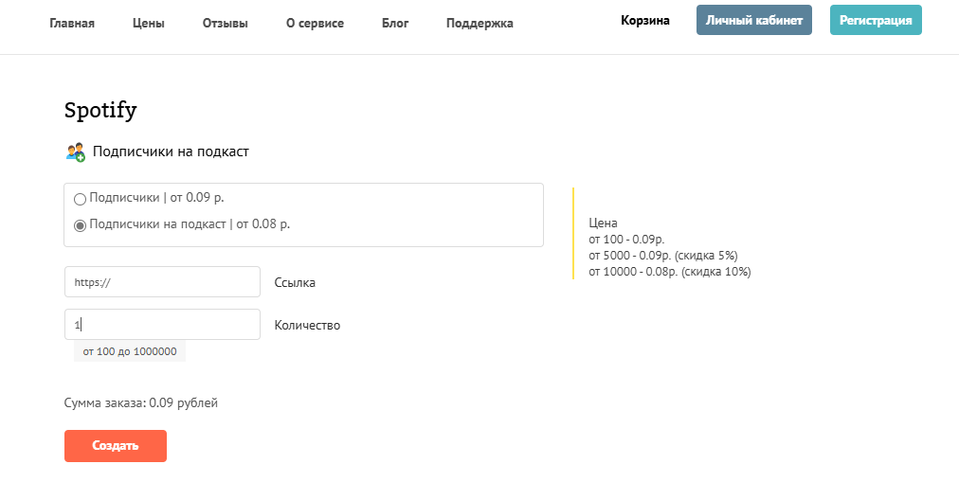Open the О сервисе menu item
The height and width of the screenshot is (482, 959).
315,24
